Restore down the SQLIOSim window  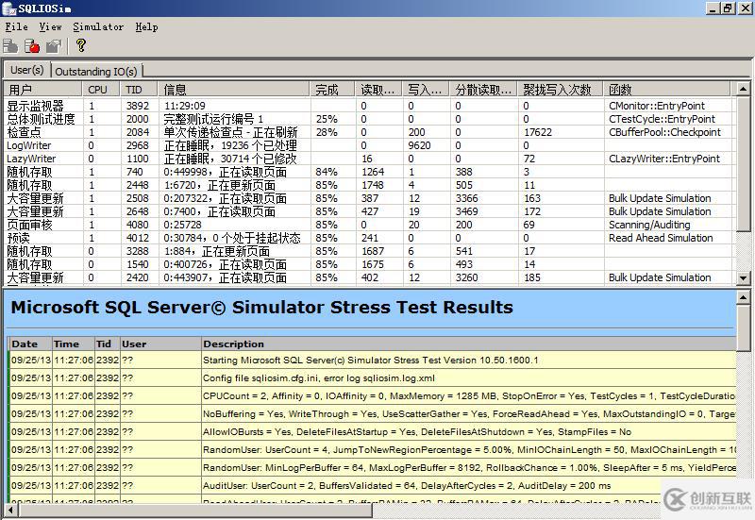pyautogui.click(x=728, y=8)
